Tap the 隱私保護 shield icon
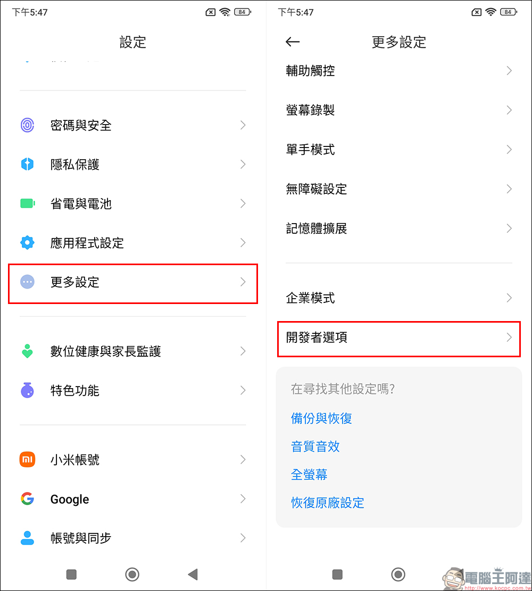This screenshot has width=532, height=591. (27, 165)
